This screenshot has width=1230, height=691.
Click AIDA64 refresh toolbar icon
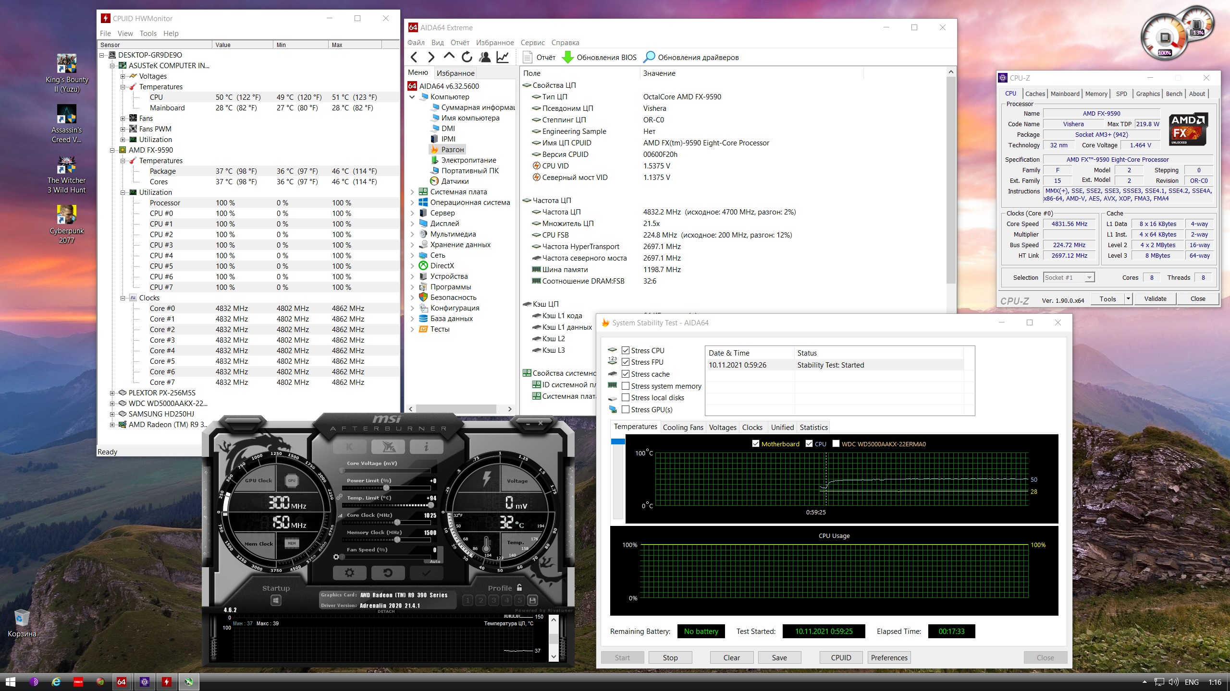click(467, 57)
